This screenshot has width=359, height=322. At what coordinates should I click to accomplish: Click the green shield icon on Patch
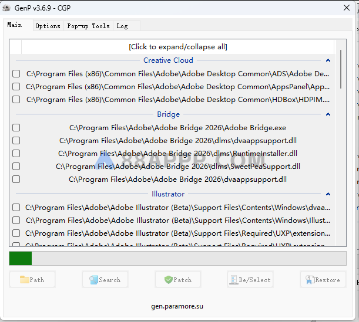[169, 280]
